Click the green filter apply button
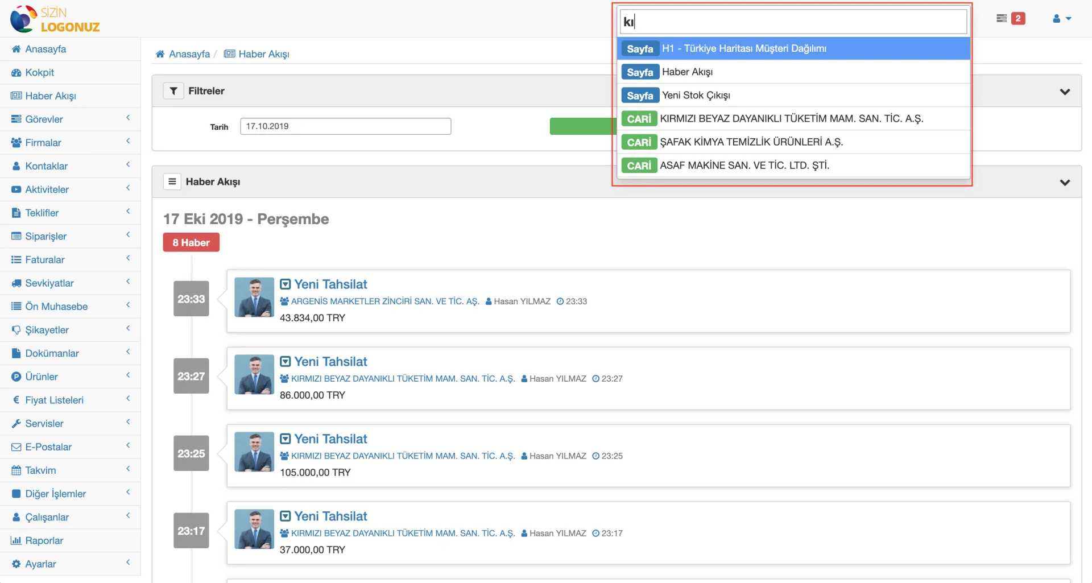Viewport: 1092px width, 583px height. (x=583, y=126)
